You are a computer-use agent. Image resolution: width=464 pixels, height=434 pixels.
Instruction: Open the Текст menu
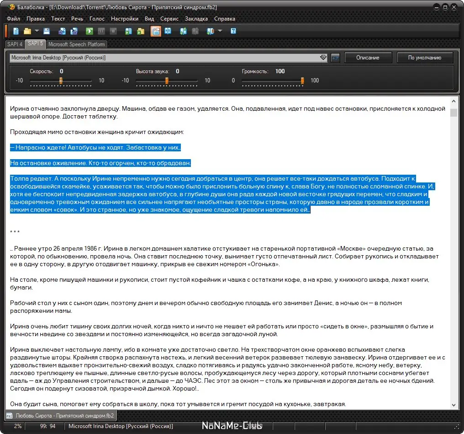coord(58,19)
